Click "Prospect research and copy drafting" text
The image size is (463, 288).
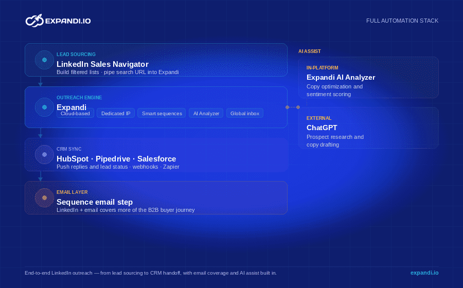pyautogui.click(x=335, y=141)
